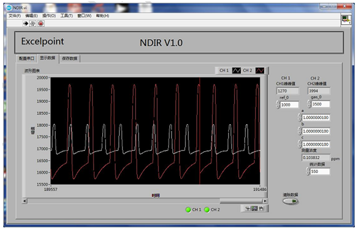
Task: Click the CH 1 green LED indicator
Action: (x=188, y=210)
